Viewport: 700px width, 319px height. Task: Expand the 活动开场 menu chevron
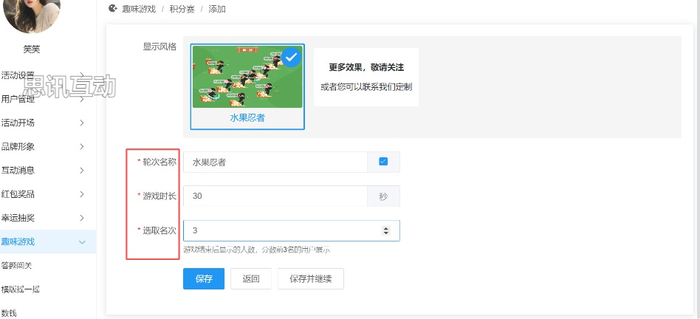(81, 123)
